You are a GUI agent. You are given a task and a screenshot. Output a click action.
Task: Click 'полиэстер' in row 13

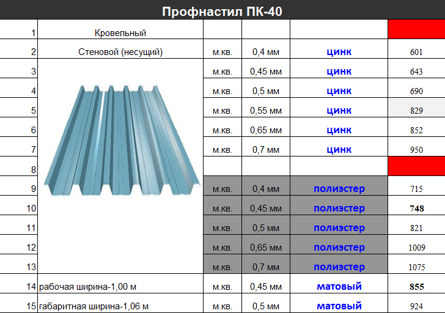point(339,267)
